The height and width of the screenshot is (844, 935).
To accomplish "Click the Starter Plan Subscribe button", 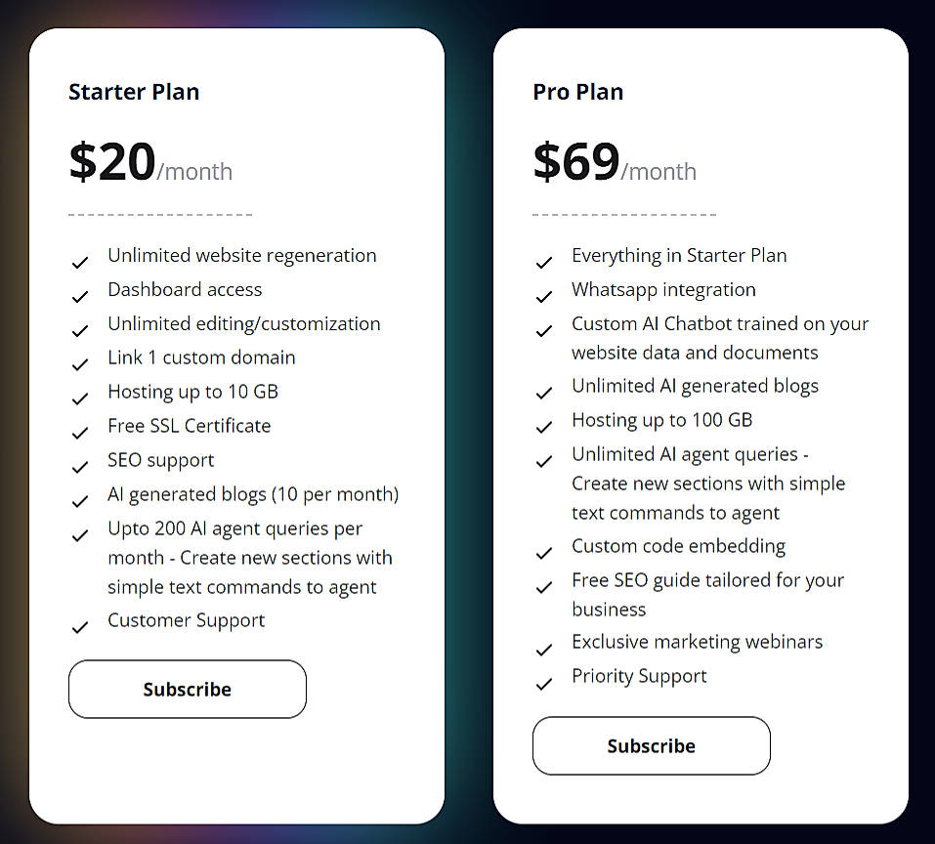I will coord(188,690).
